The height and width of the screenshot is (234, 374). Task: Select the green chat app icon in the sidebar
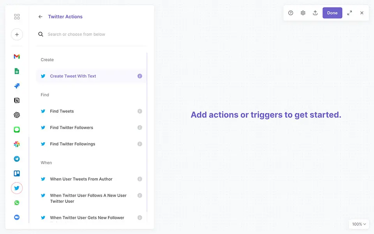[17, 129]
